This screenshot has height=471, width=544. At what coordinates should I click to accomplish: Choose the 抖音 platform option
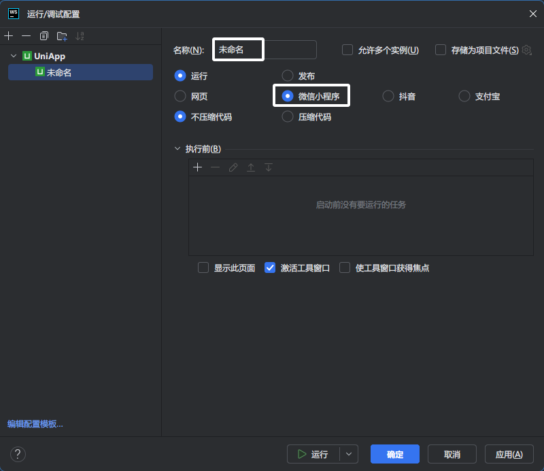(x=388, y=97)
